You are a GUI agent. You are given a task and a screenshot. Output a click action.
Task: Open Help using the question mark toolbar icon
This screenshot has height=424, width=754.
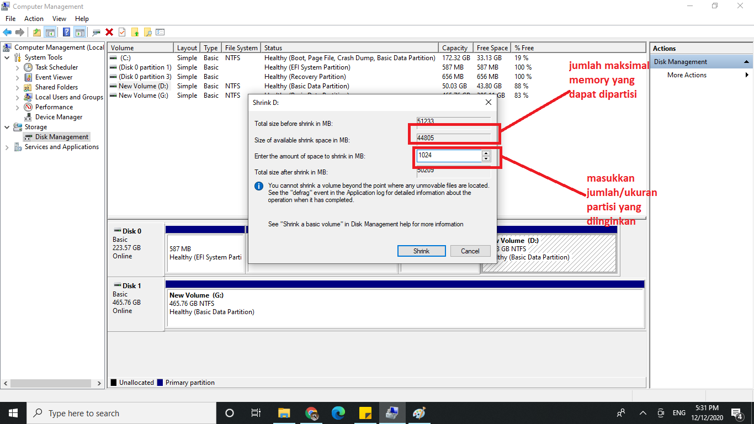[x=66, y=31]
